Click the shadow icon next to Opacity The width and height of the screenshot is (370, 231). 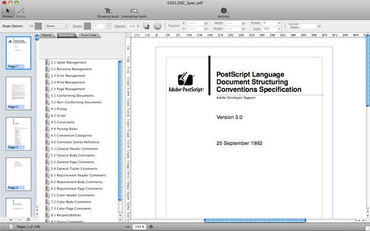pos(146,26)
